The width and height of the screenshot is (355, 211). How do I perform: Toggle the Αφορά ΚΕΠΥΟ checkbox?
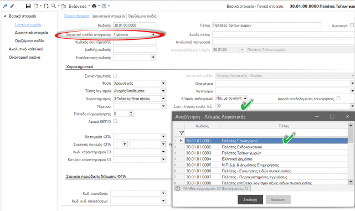[115, 121]
